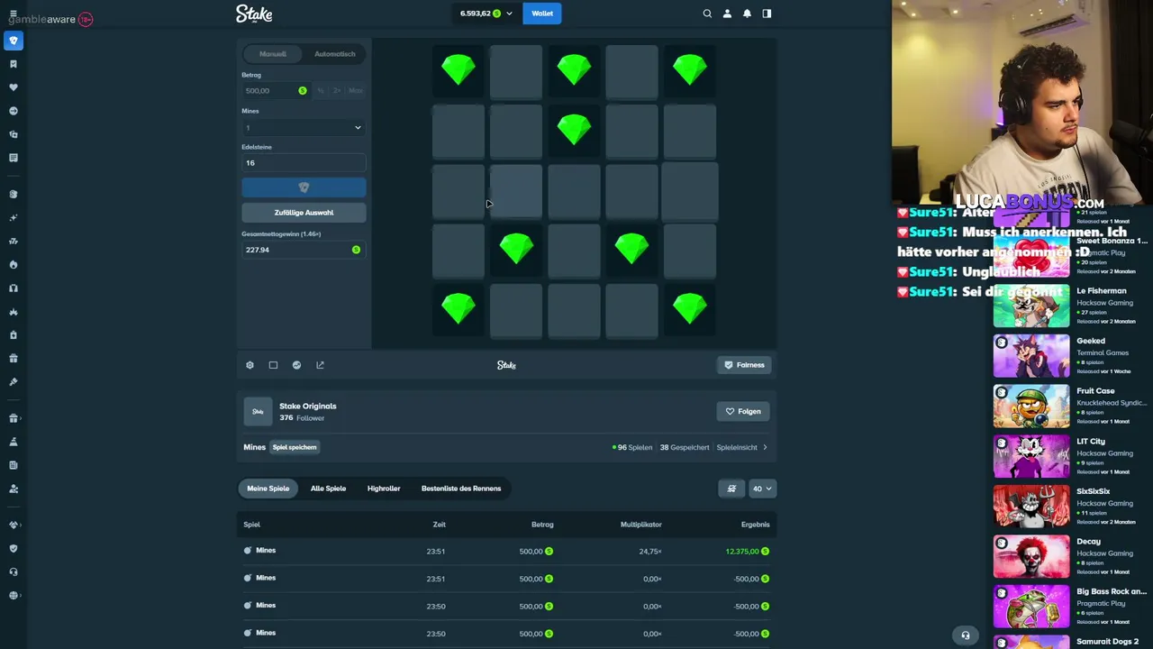Click the Betrag amount input field
Screen dimensions: 1153x649
click(x=276, y=91)
